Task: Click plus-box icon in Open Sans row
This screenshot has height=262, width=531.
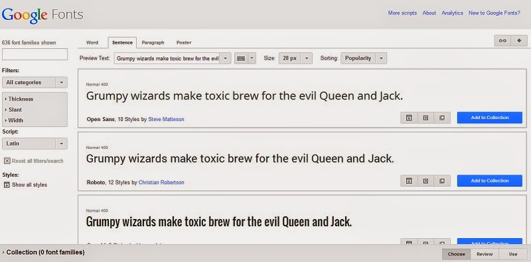Action: (425, 118)
